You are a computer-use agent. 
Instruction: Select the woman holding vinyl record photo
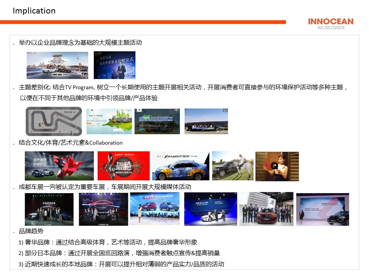tap(277, 166)
